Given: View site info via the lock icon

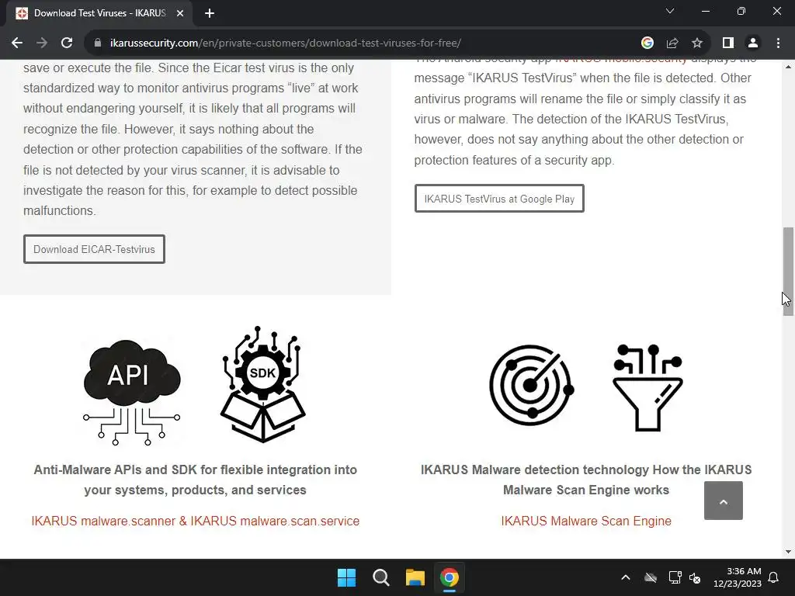Looking at the screenshot, I should click(x=98, y=43).
